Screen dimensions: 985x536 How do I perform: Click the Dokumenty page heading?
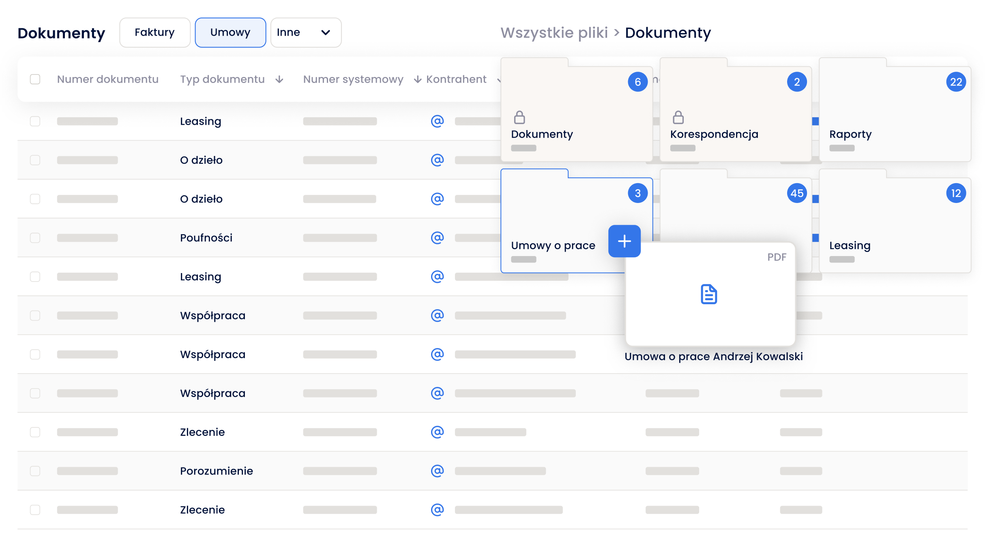[x=61, y=33]
